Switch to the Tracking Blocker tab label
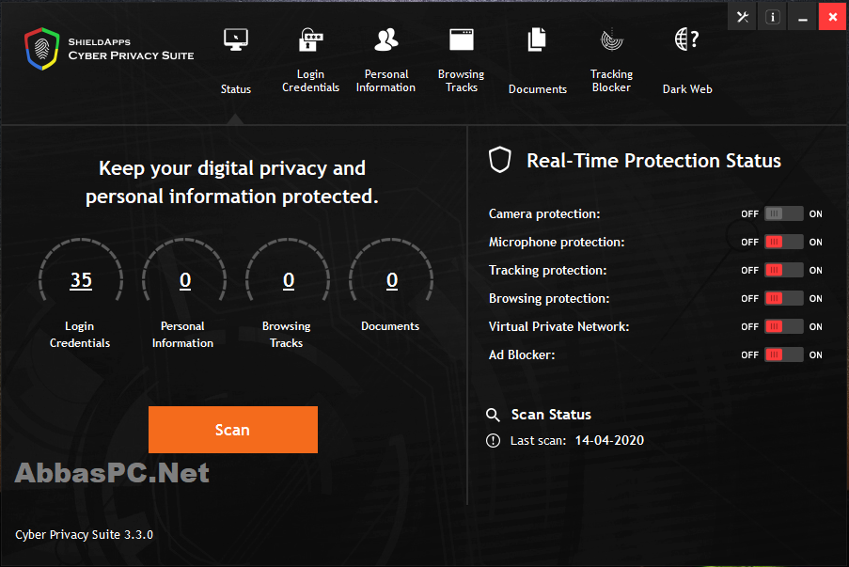This screenshot has width=849, height=567. [611, 81]
